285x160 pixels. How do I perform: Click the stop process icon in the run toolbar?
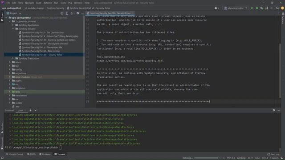[271, 8]
